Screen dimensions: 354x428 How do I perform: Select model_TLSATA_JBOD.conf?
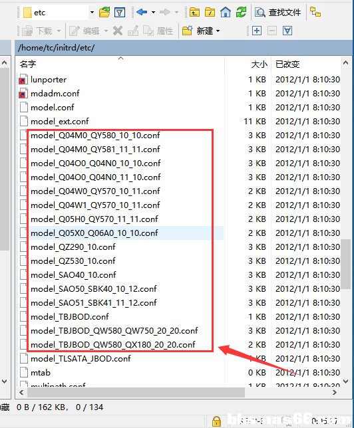(81, 358)
